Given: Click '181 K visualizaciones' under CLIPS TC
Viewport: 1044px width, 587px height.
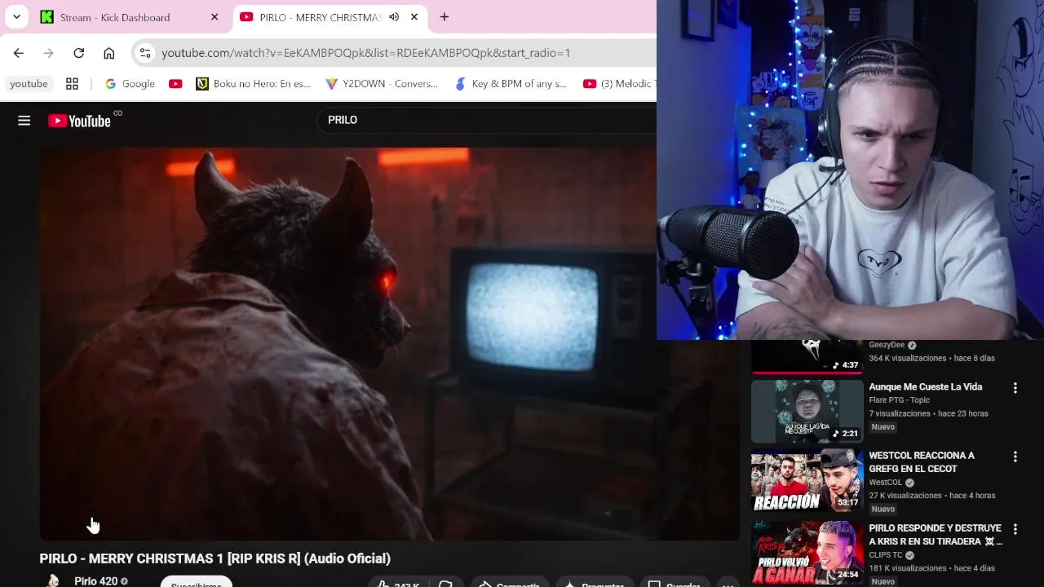Looking at the screenshot, I should pyautogui.click(x=908, y=568).
